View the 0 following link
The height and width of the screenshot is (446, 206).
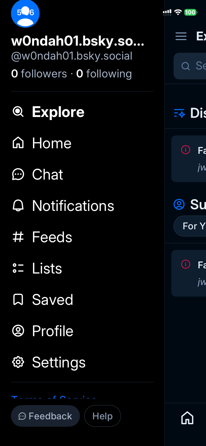(x=104, y=74)
